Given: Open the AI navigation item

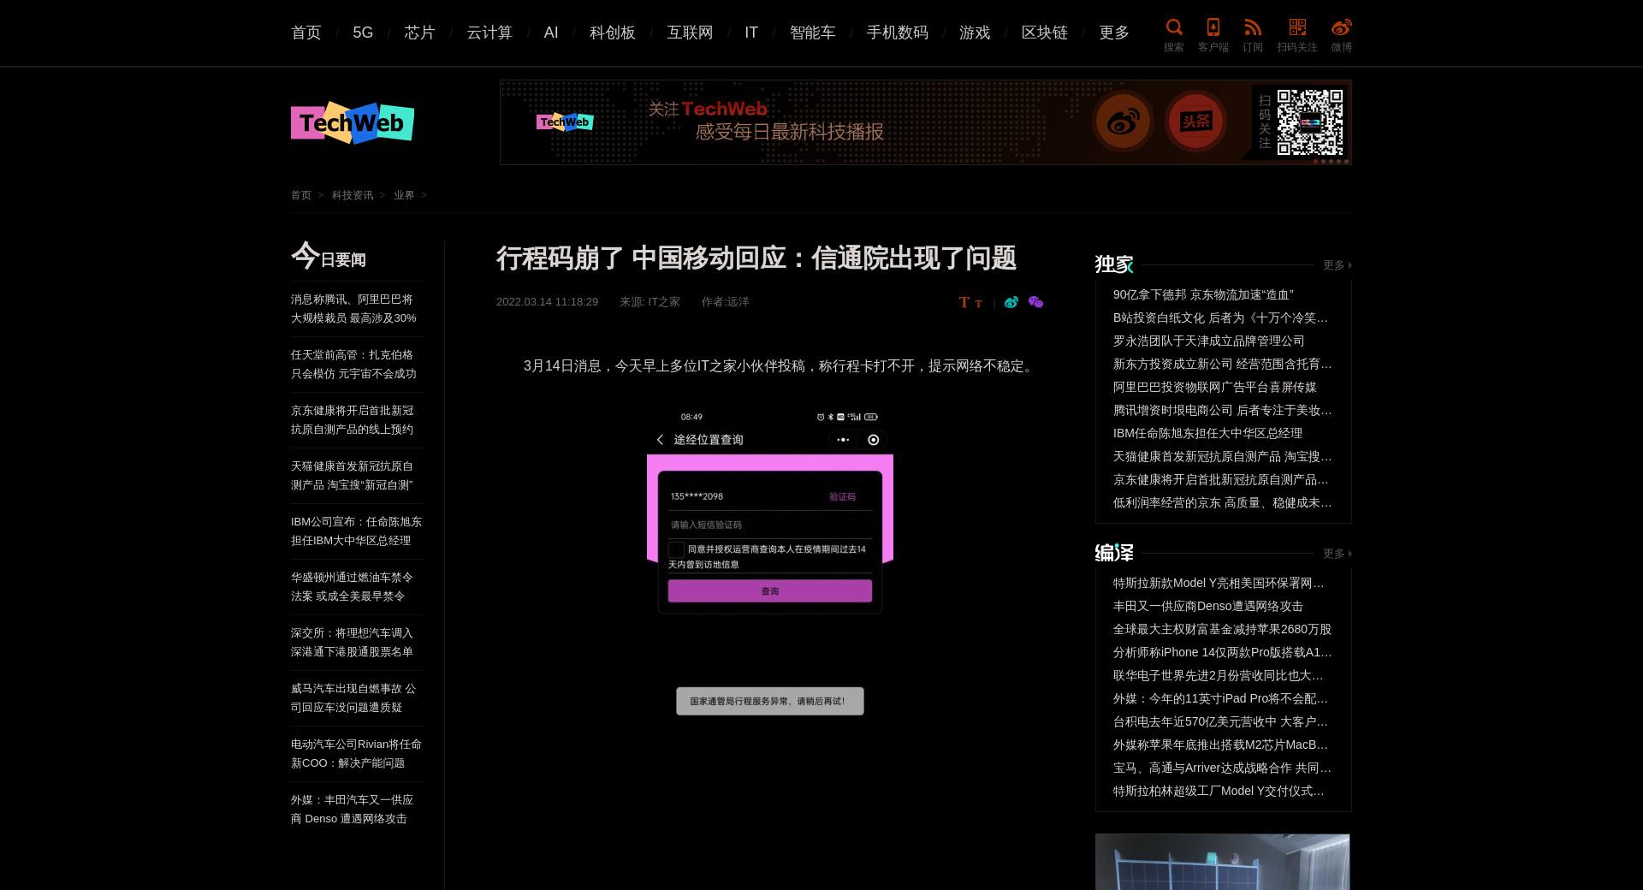Looking at the screenshot, I should [x=551, y=33].
